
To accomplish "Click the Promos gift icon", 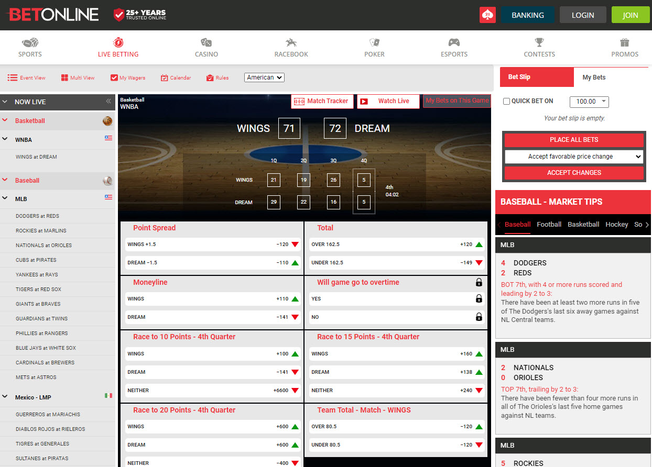I will (x=625, y=42).
